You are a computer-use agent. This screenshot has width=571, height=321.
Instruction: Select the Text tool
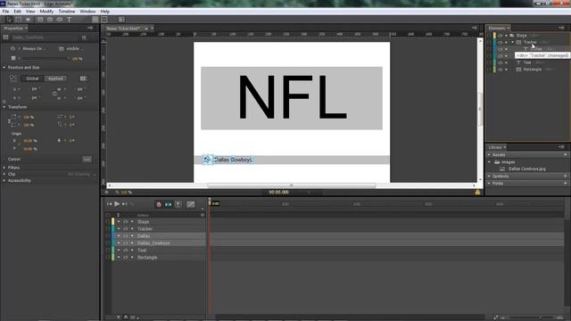tap(69, 20)
